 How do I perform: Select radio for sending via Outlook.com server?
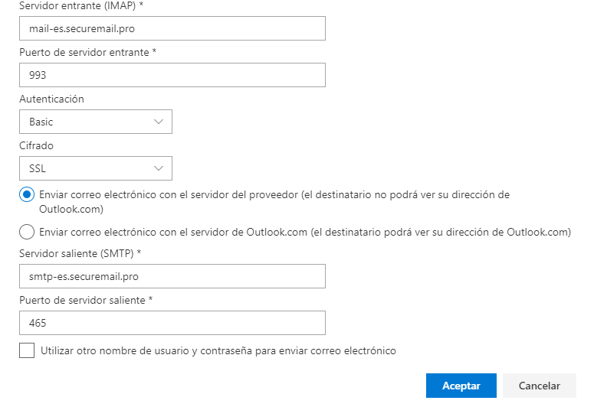pos(27,232)
